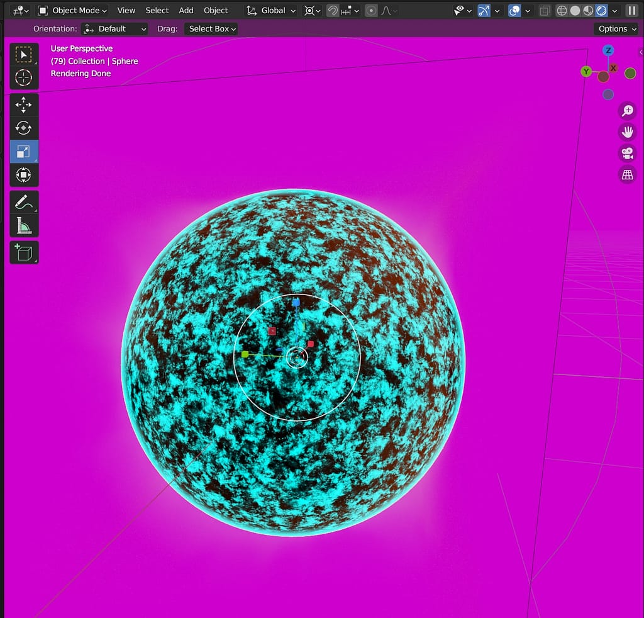Open the Add menu

click(186, 11)
